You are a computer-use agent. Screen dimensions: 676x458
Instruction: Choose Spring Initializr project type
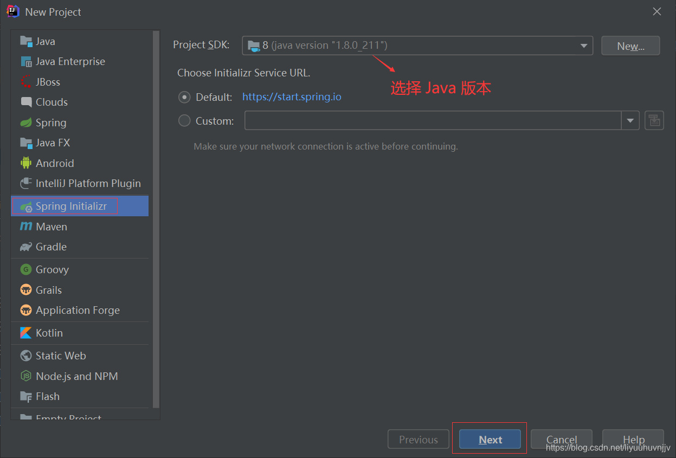click(x=80, y=207)
